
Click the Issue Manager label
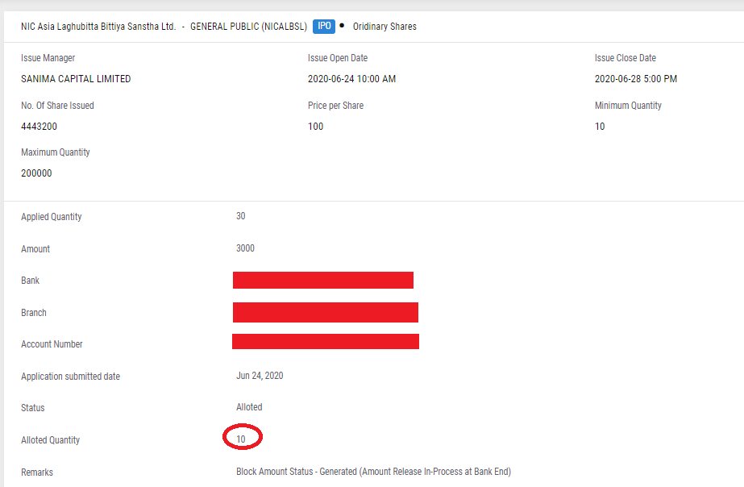(x=48, y=58)
